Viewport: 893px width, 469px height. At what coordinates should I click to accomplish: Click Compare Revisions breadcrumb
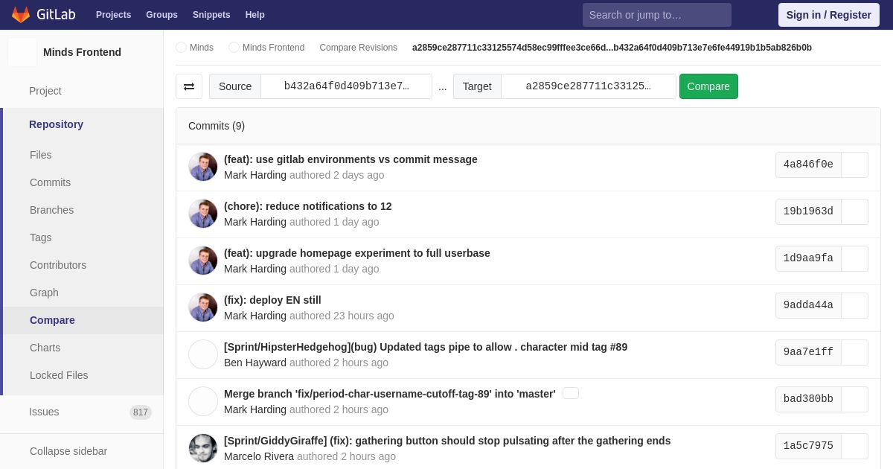tap(358, 48)
